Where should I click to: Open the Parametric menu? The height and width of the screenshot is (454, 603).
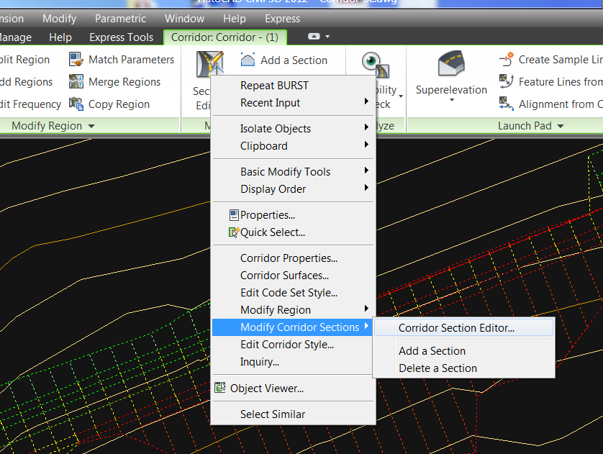click(120, 19)
